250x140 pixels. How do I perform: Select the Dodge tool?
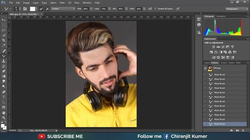tap(4, 86)
